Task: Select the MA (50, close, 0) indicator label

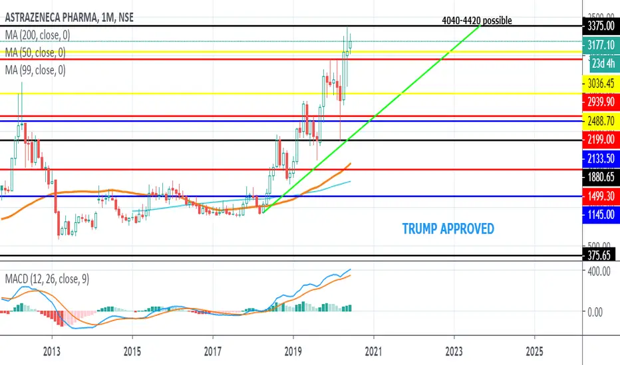Action: coord(35,52)
